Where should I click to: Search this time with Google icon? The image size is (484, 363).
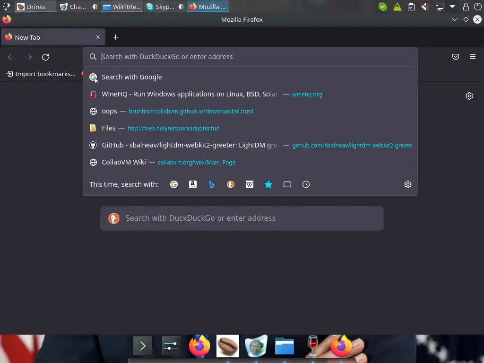point(174,184)
